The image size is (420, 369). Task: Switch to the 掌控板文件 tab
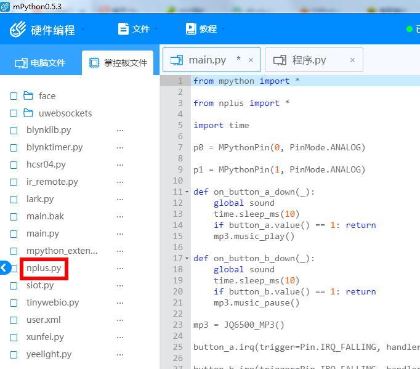(x=118, y=63)
